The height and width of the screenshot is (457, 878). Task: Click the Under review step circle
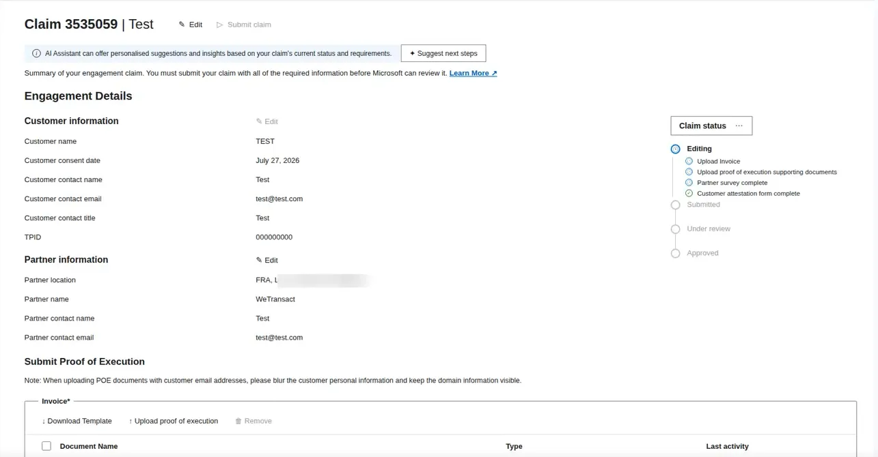675,229
